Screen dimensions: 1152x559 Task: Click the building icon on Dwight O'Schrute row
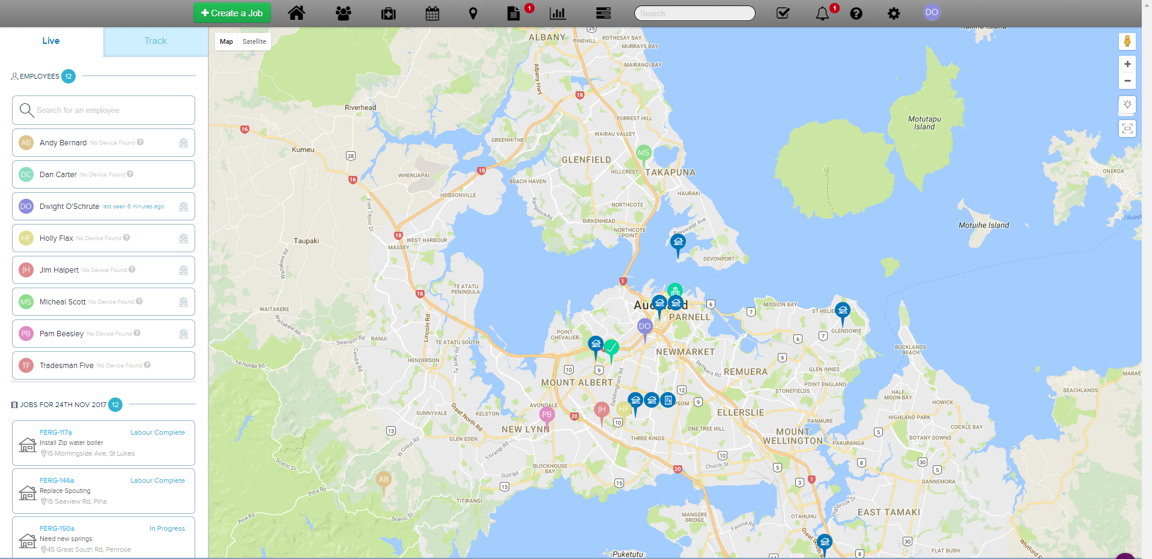pyautogui.click(x=184, y=207)
